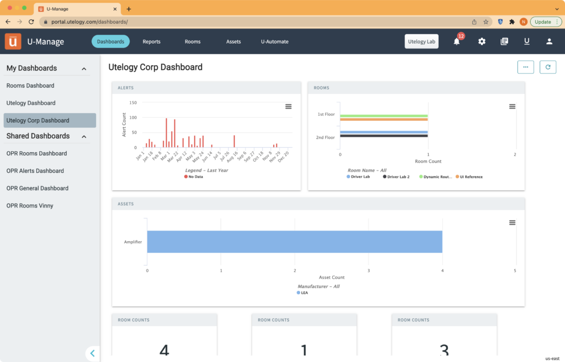Open the hamburger menu on the Rooms chart
The height and width of the screenshot is (362, 565).
pyautogui.click(x=512, y=106)
